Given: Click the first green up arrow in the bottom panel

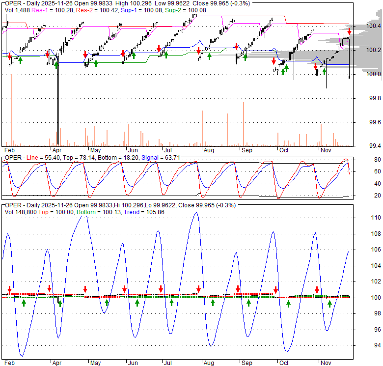Looking at the screenshot, I should coord(24,303).
